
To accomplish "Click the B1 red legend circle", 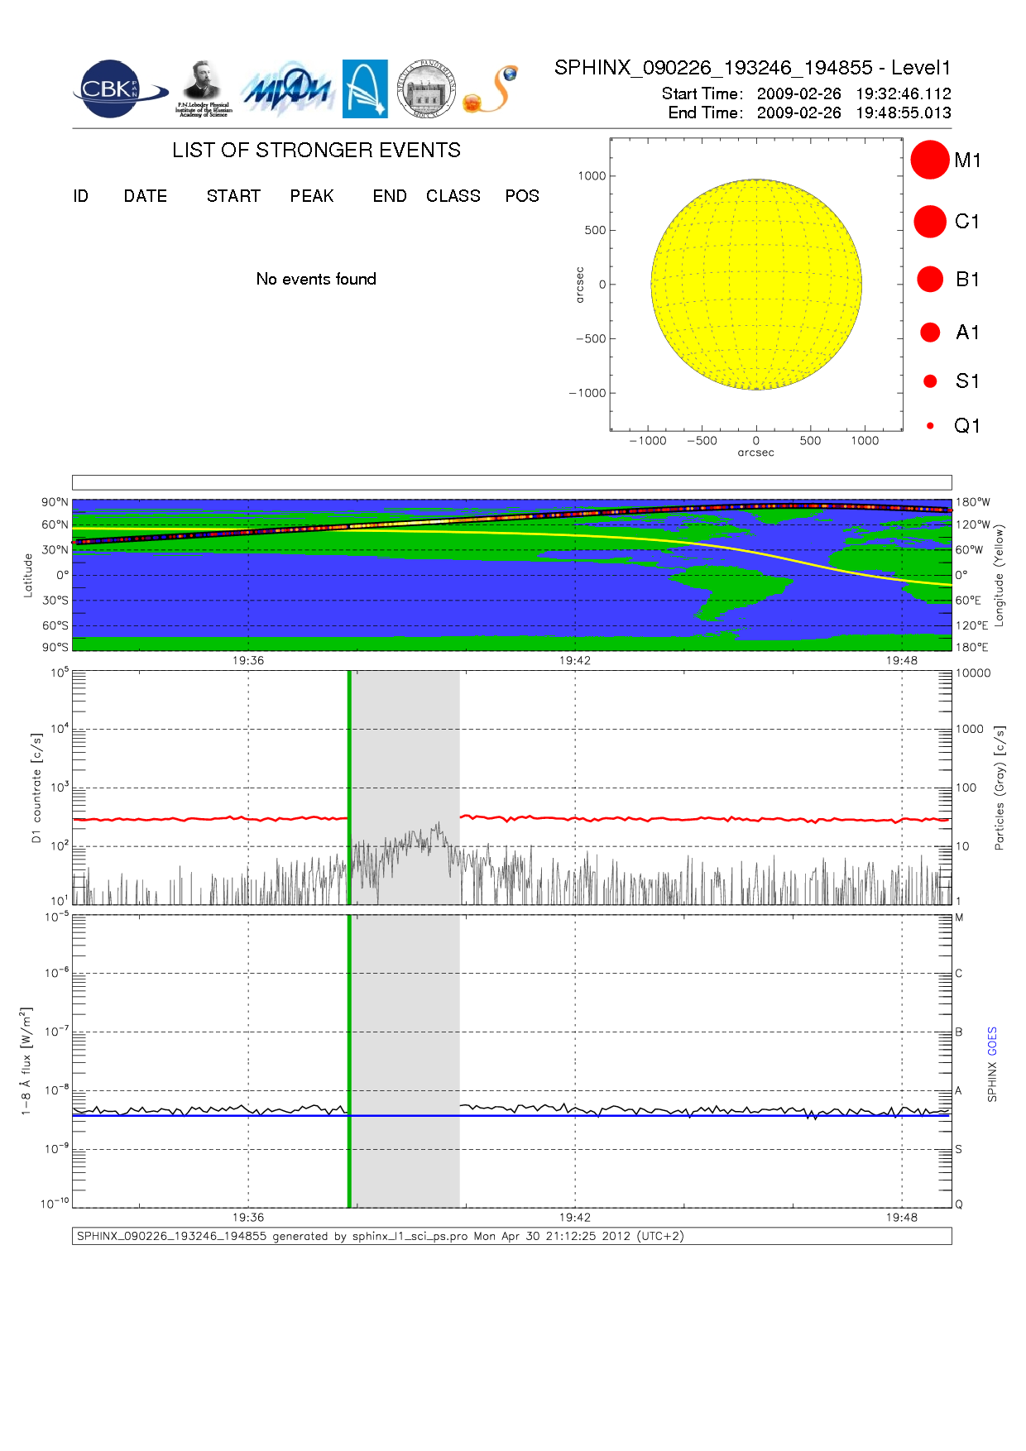I will tap(929, 280).
